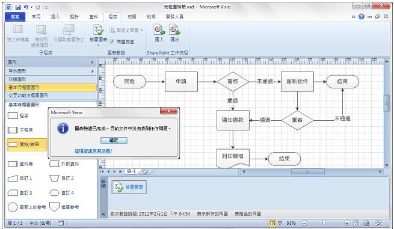Screen dimensions: 394x229
Task: Select the 自訂 2 shape
Action: pyautogui.click(x=61, y=179)
